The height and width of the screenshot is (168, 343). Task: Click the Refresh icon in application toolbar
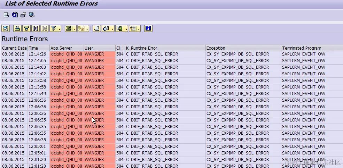point(15,15)
